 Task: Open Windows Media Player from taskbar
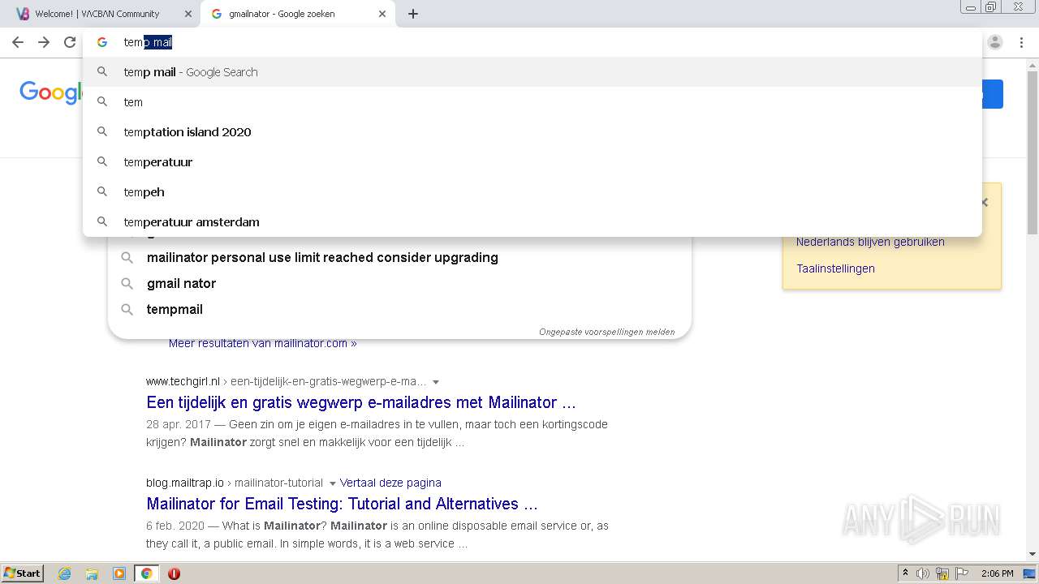119,573
